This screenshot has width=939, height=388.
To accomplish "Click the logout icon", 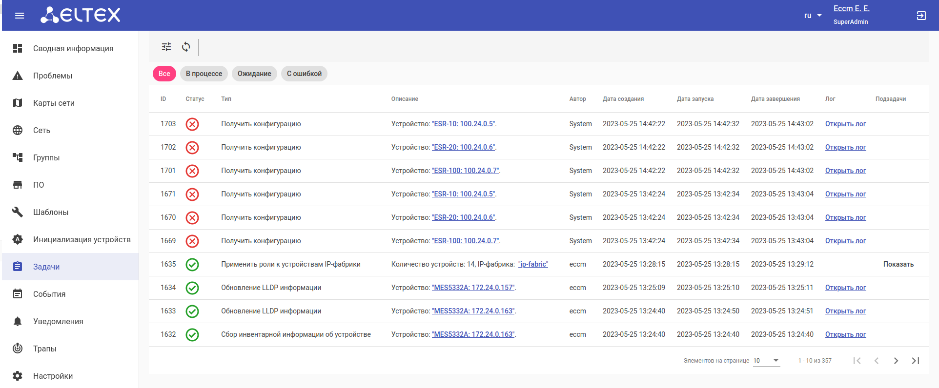I will point(921,16).
